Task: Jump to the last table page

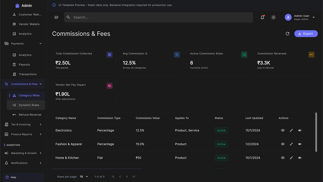Action: tap(134, 177)
